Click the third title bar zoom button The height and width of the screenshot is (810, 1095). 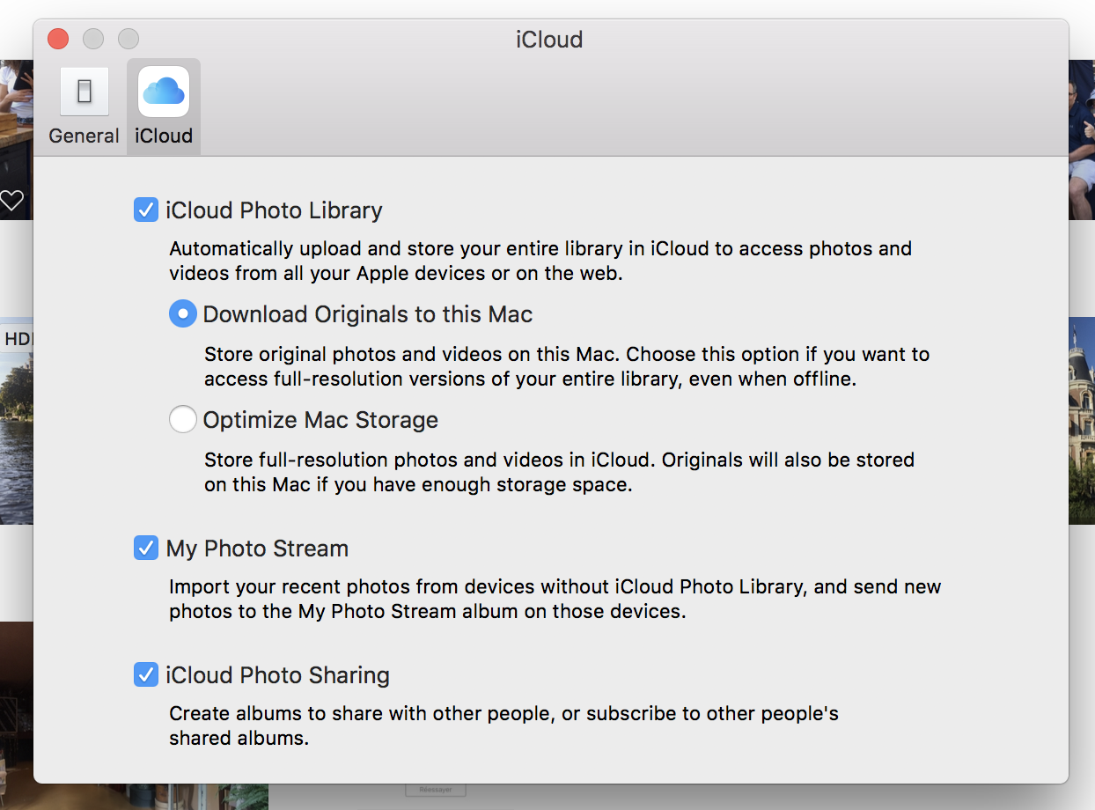[129, 39]
